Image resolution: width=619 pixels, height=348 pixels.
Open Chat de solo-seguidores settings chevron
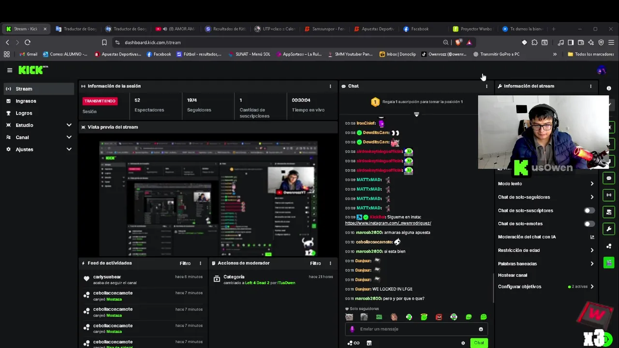tap(592, 197)
